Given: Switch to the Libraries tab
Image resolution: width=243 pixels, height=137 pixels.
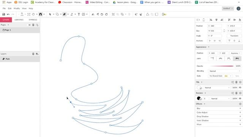Looking at the screenshot, I should coord(19,20).
